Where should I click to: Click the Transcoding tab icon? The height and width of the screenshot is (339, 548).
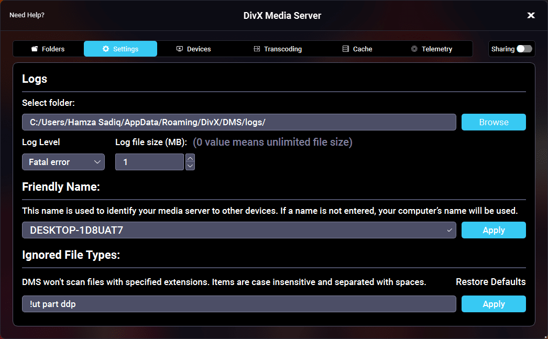(257, 49)
